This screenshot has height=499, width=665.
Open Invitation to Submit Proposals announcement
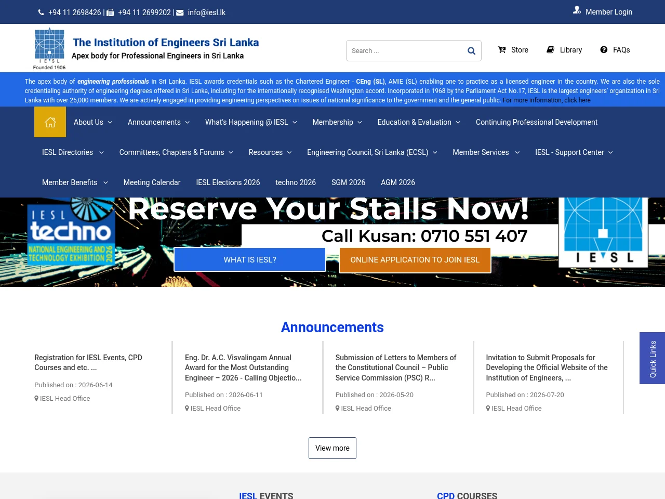(x=547, y=367)
